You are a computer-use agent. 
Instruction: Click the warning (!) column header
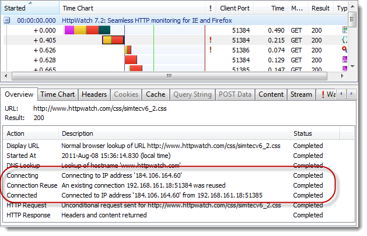click(x=211, y=8)
